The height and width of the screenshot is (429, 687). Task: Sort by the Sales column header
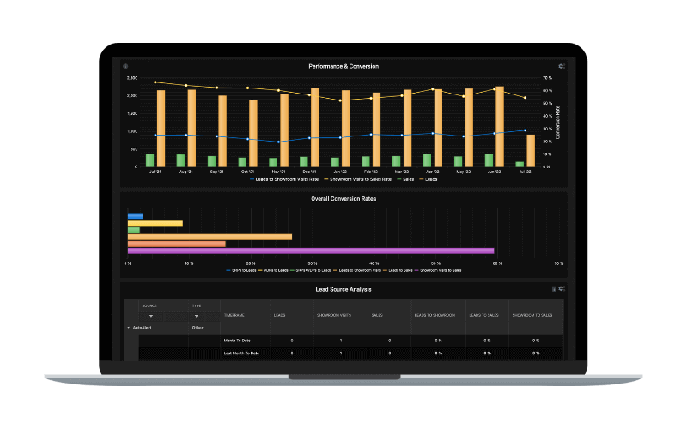pyautogui.click(x=377, y=315)
